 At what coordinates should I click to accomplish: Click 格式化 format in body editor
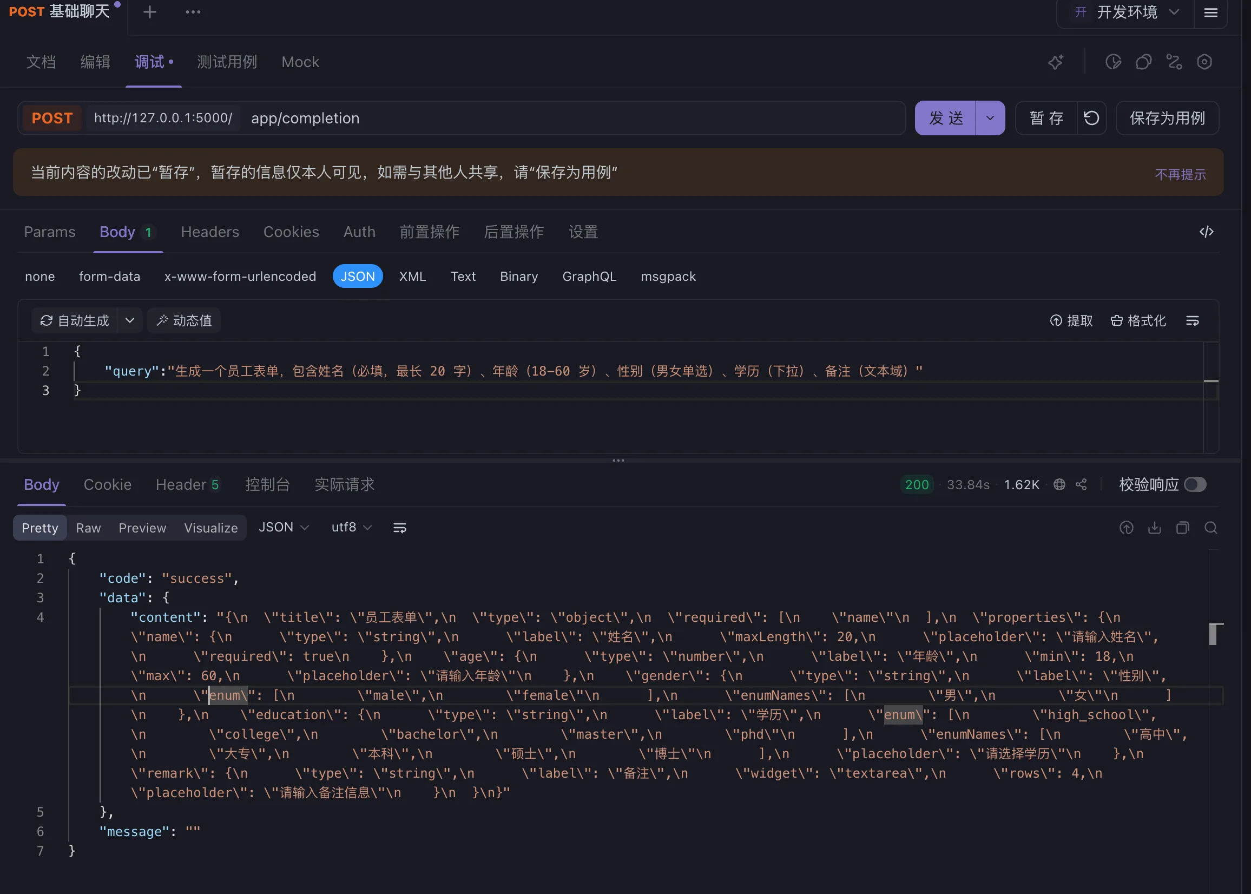point(1138,320)
